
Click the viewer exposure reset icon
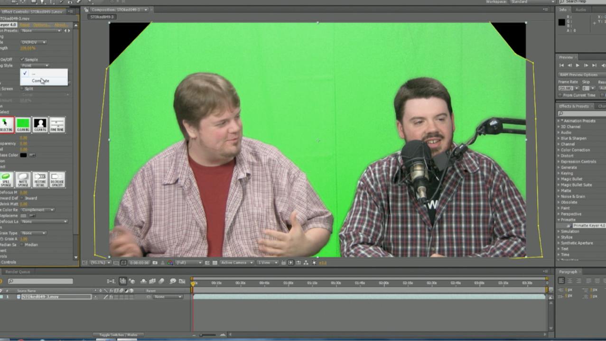click(314, 262)
